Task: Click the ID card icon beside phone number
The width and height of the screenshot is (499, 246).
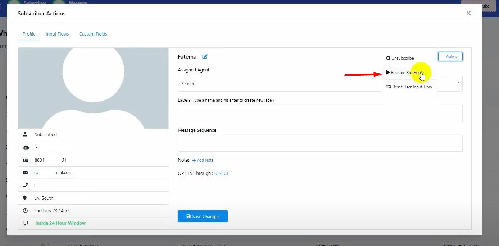Action: pos(25,160)
